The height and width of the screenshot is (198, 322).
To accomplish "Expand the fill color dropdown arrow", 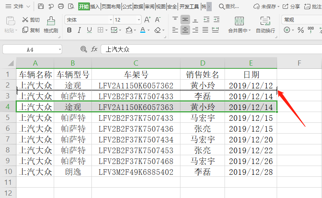I will click(135, 30).
